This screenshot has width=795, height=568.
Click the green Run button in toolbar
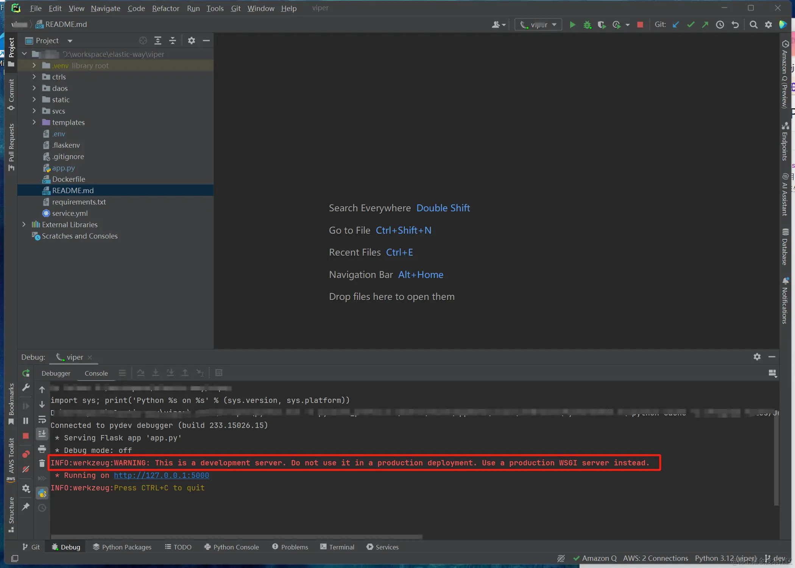(572, 25)
